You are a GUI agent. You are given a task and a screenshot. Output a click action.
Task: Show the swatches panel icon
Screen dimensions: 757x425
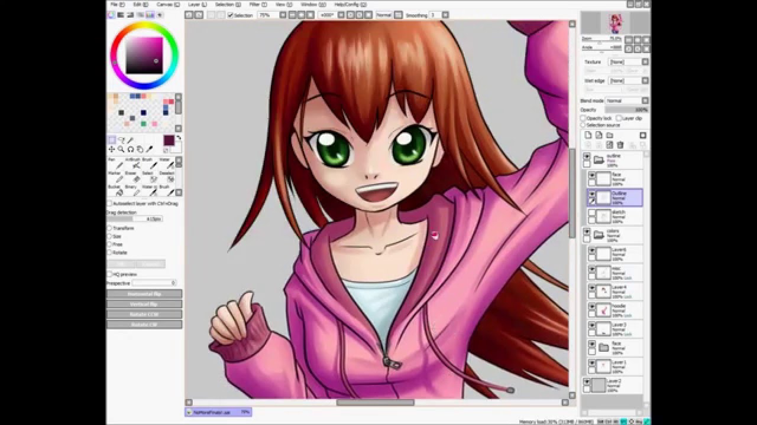[150, 15]
